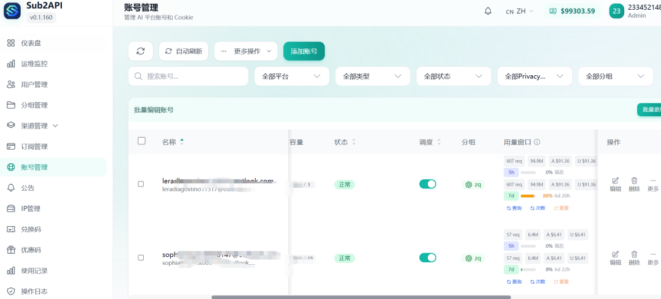Check the select-all header checkbox
This screenshot has width=661, height=299.
141,141
